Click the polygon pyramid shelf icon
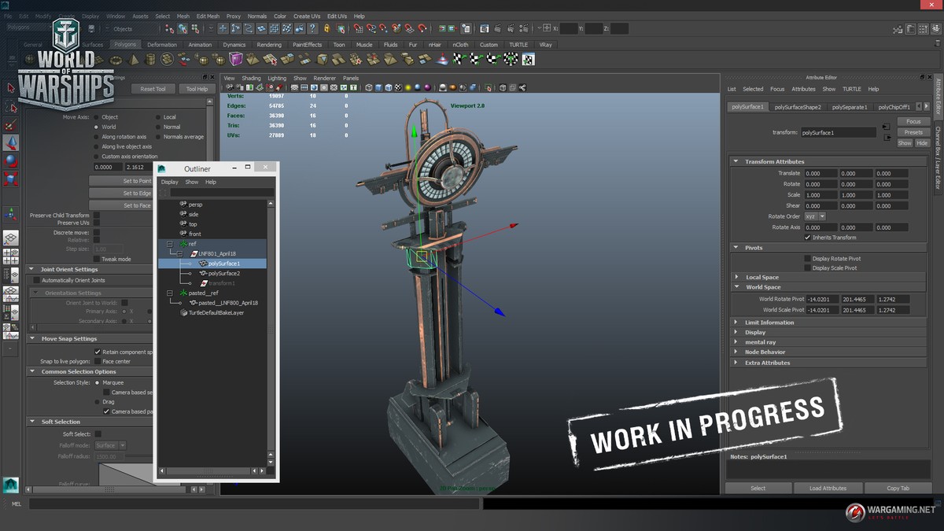The width and height of the screenshot is (944, 531). tap(135, 60)
